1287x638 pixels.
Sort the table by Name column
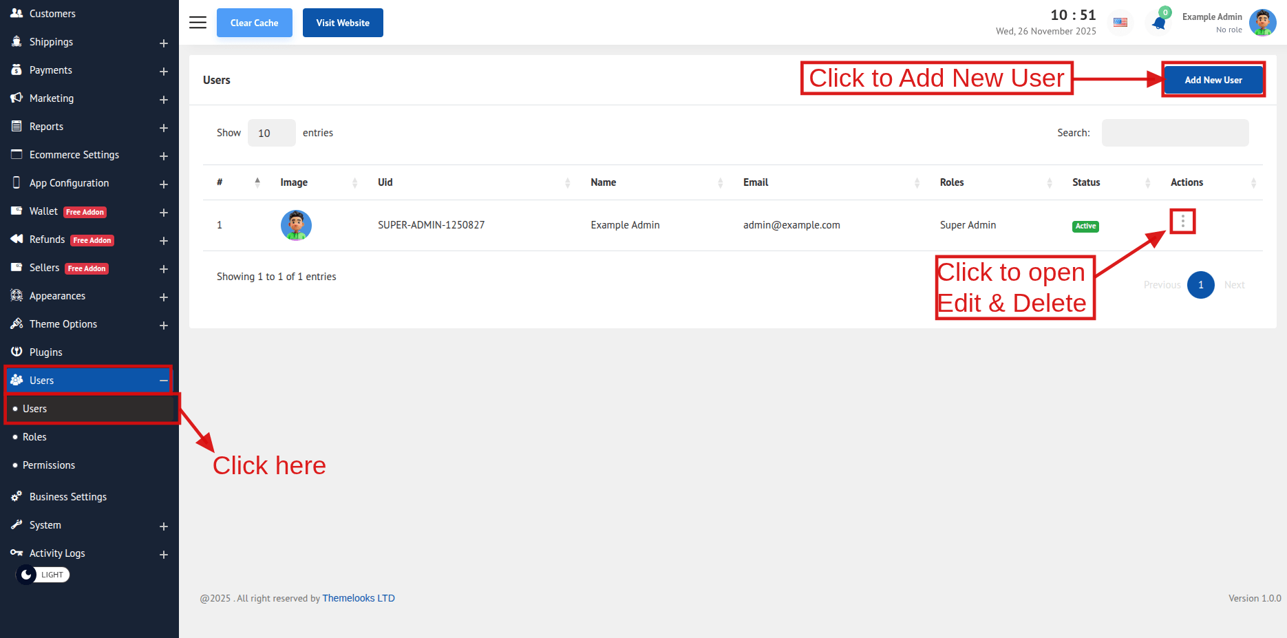click(655, 182)
